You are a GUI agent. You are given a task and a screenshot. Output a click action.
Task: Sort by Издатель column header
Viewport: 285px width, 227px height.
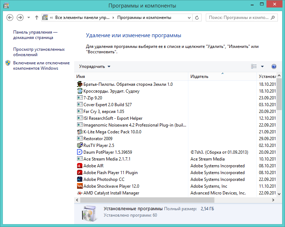222,77
